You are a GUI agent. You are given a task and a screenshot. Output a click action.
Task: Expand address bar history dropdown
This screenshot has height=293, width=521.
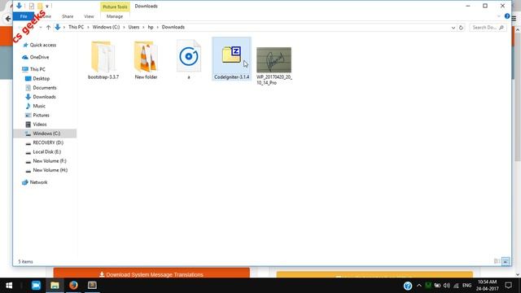453,28
